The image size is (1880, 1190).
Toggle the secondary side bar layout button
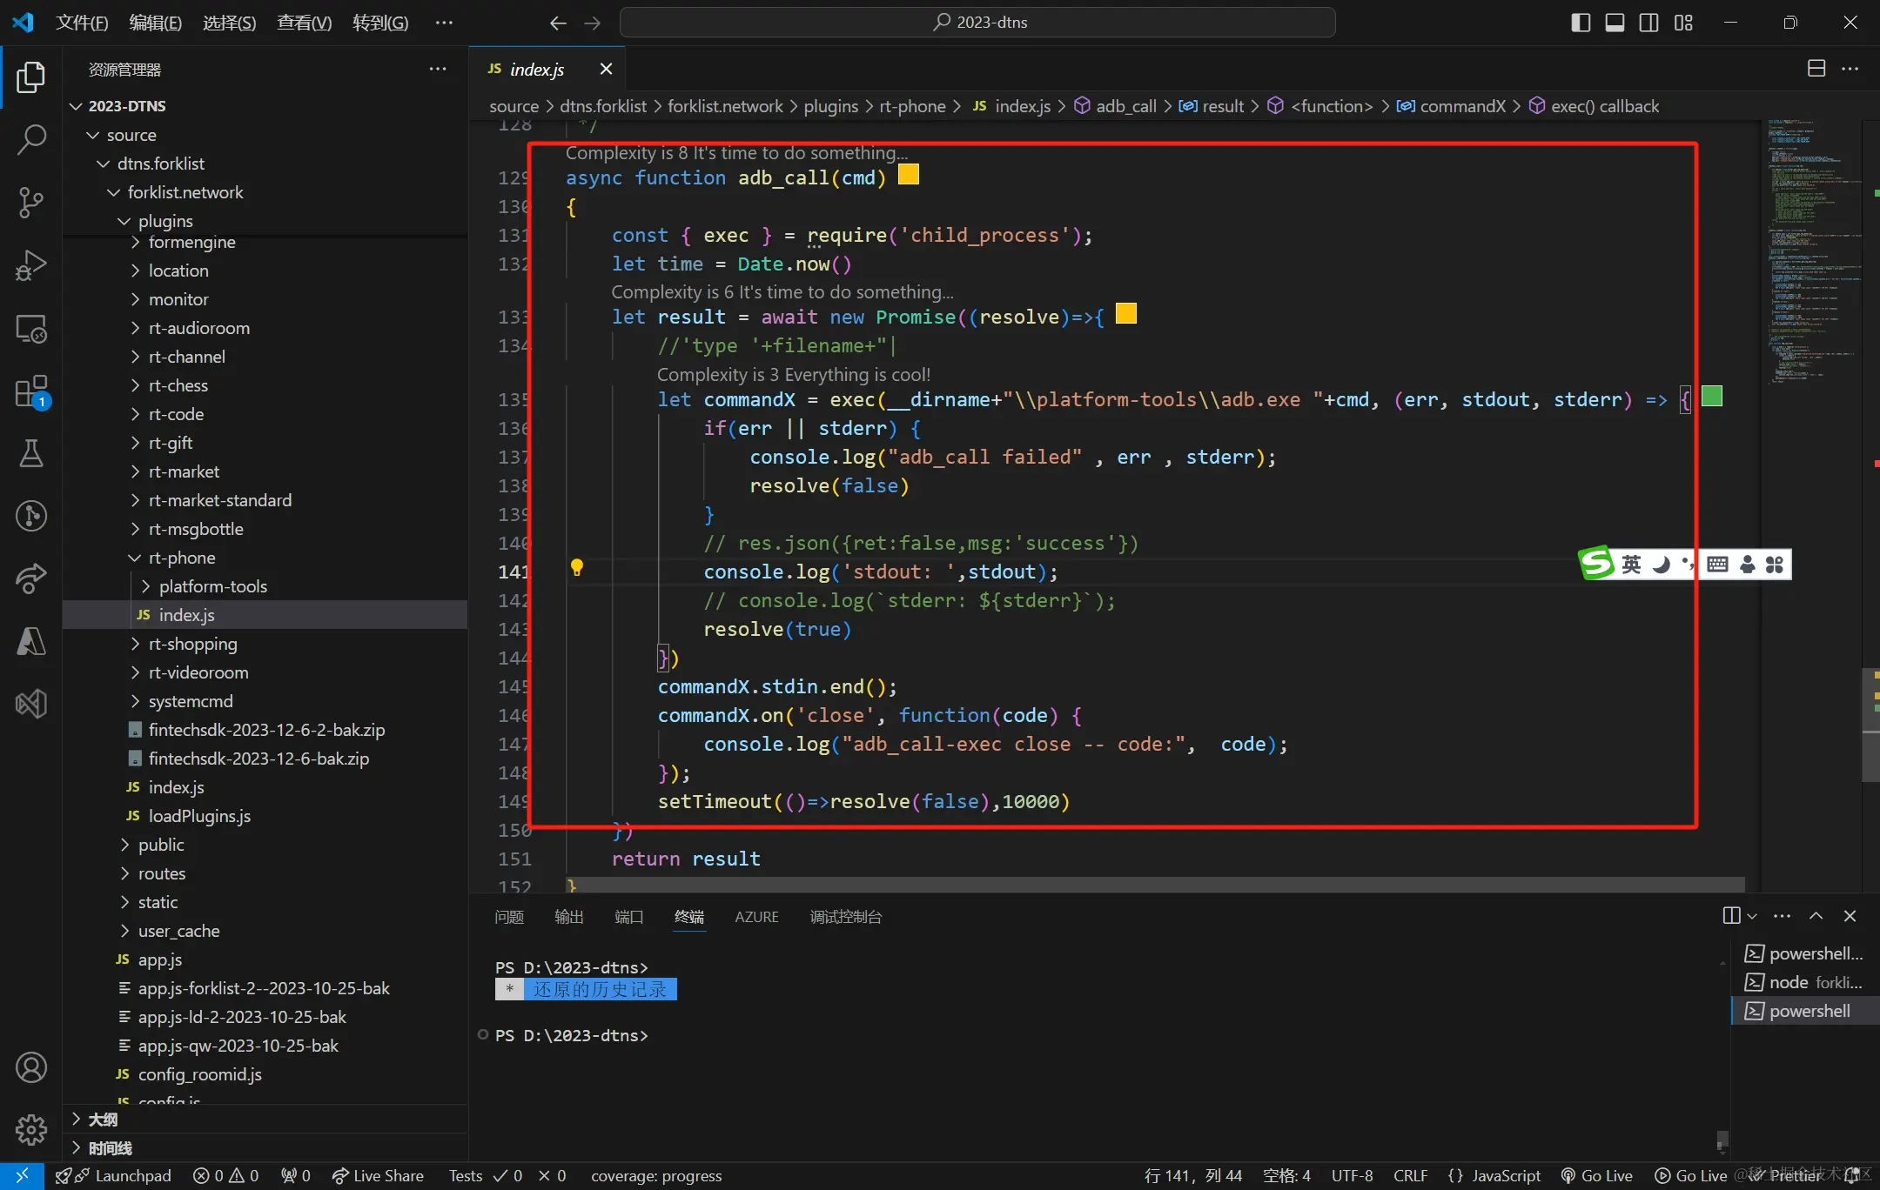(x=1648, y=23)
